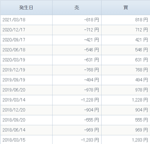The width and height of the screenshot is (150, 144).
Task: Click the 2018/06/14 date cell
Action: 14,130
